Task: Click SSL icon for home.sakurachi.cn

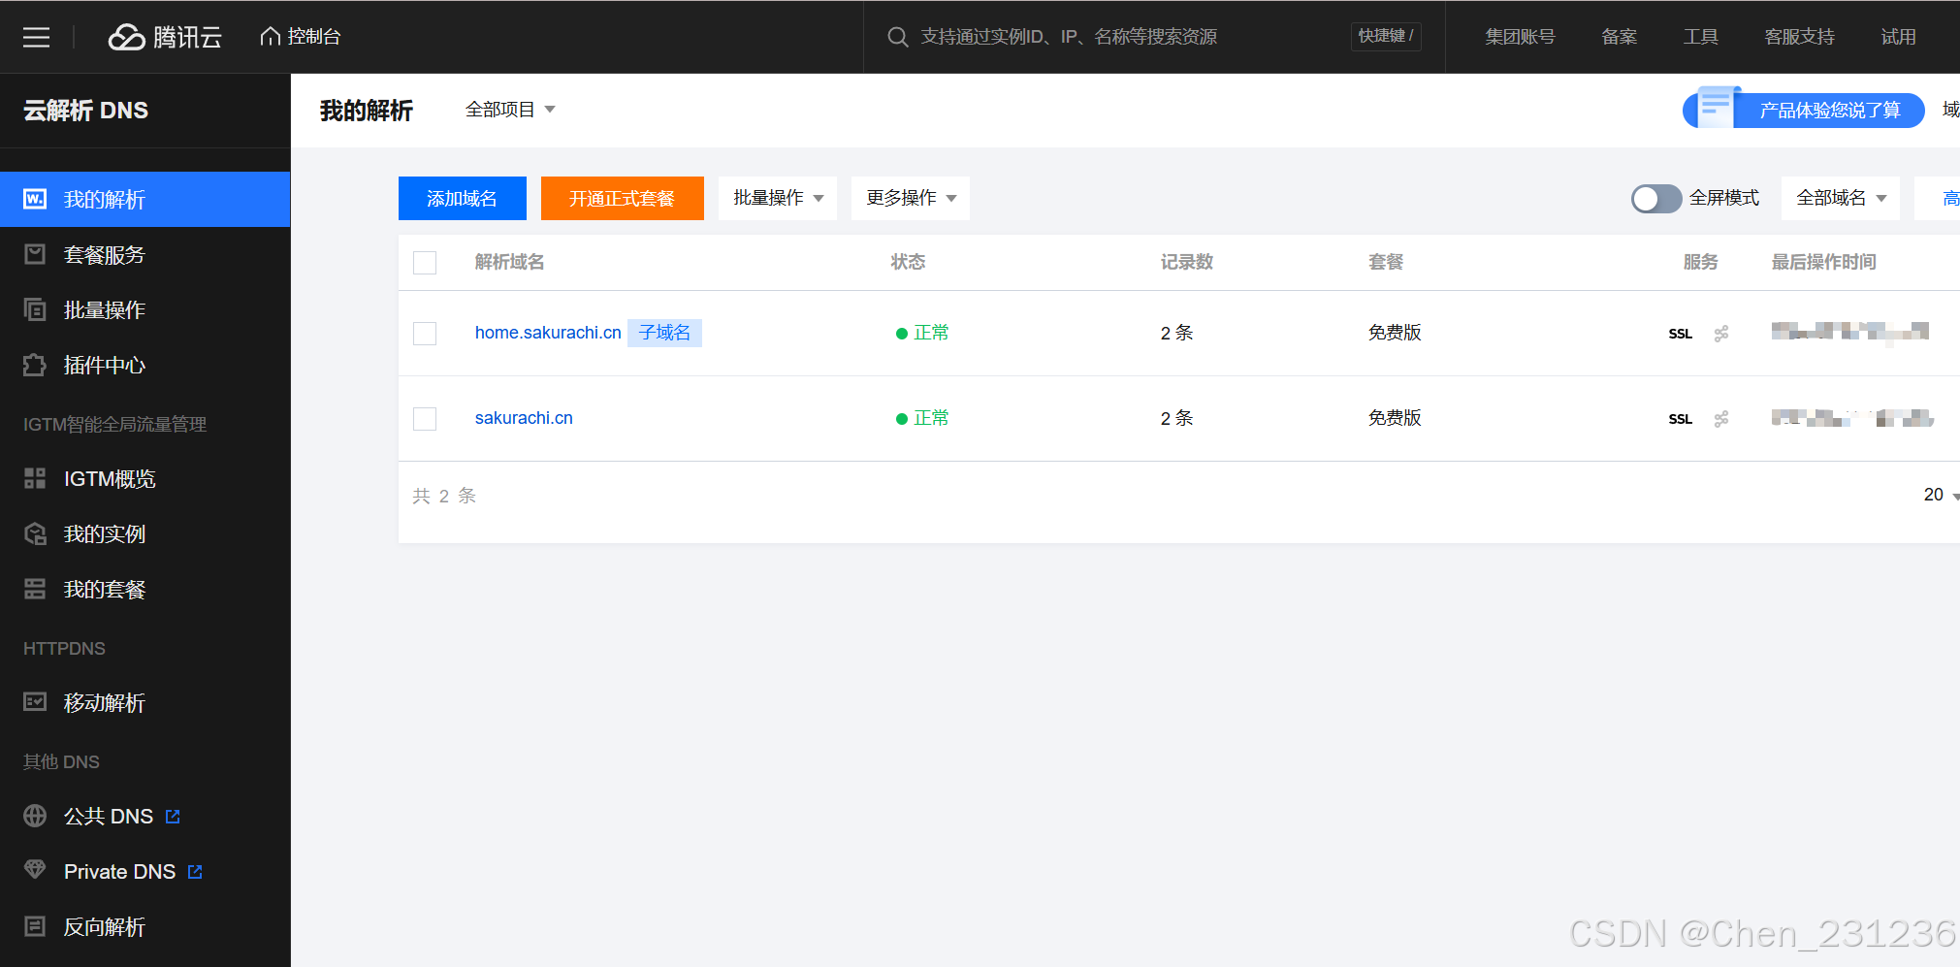Action: (x=1681, y=334)
